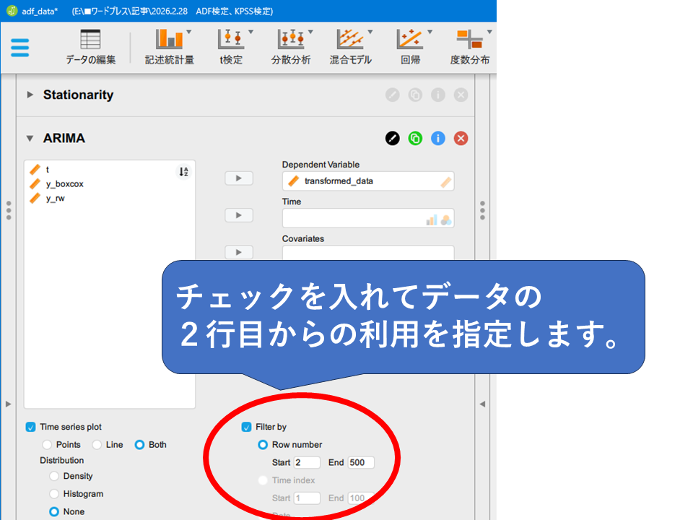Collapse the ARIMA section
Viewport: 693px width, 520px height.
click(30, 138)
